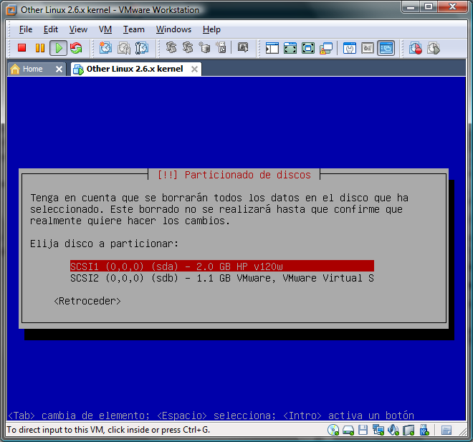The width and height of the screenshot is (473, 442).
Task: Click the new-team cube icon with a star
Action: pos(204,47)
